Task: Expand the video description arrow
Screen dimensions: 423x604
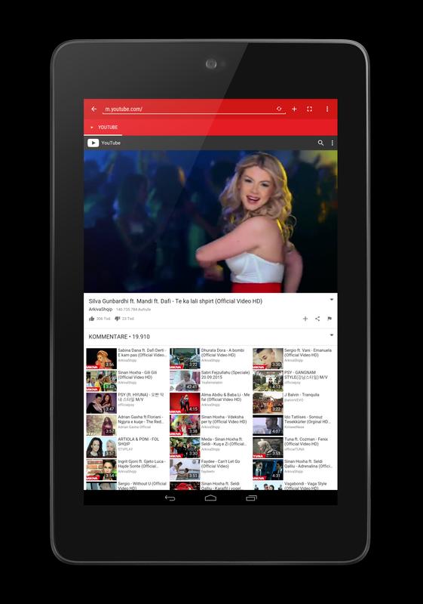Action: (332, 299)
